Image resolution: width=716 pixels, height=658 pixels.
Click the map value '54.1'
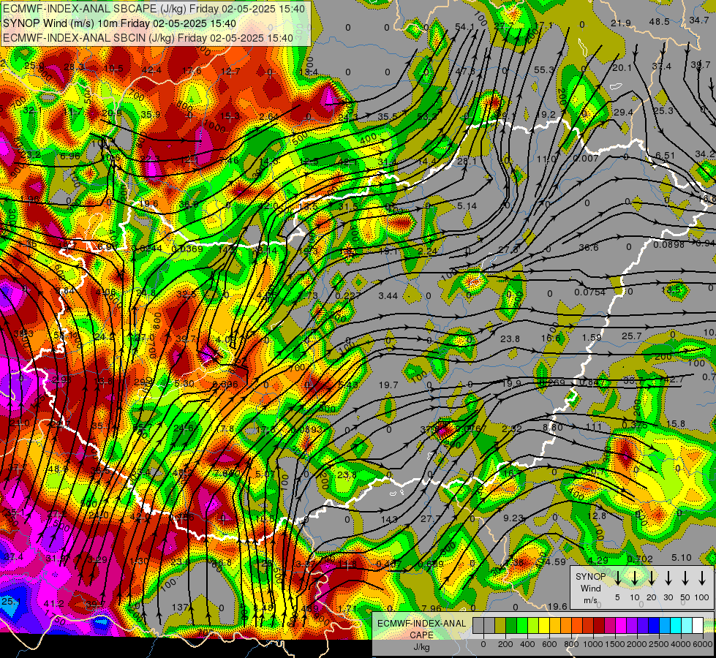point(464,27)
